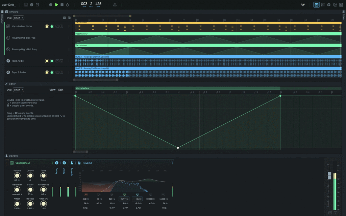The image size is (346, 216).
Task: Open the Smart snap dropdown in the Timeline
Action: tap(18, 17)
